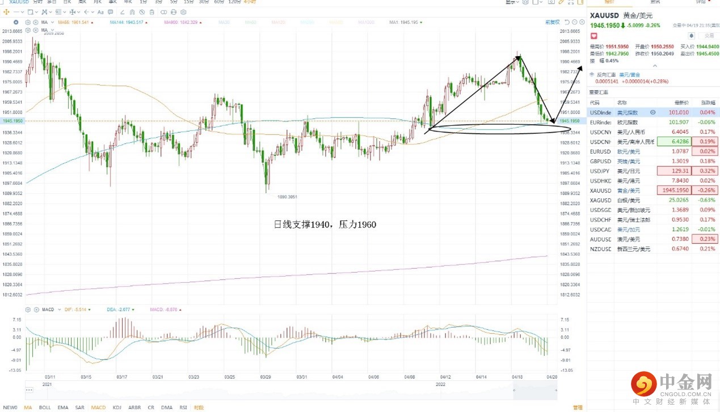The width and height of the screenshot is (720, 412).
Task: Select the comment bubble drawing tool
Action: point(111,12)
